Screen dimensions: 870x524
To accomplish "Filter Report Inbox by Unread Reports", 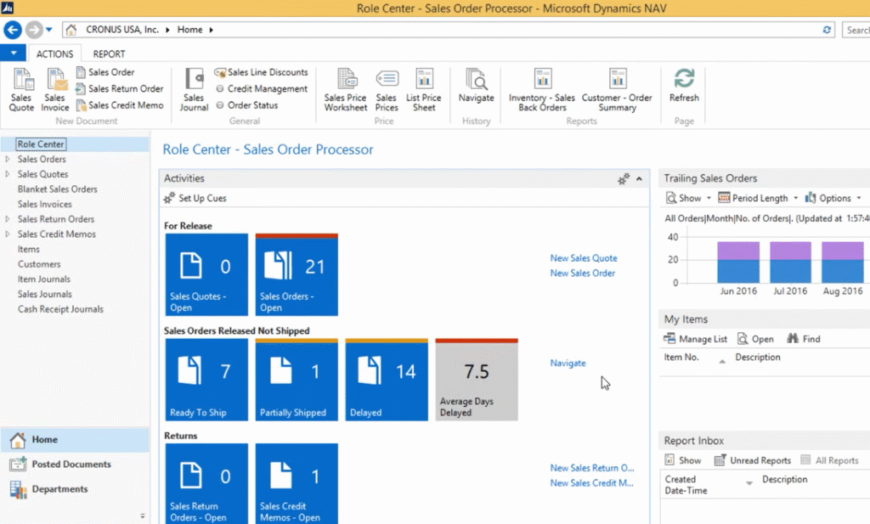I will pos(753,460).
